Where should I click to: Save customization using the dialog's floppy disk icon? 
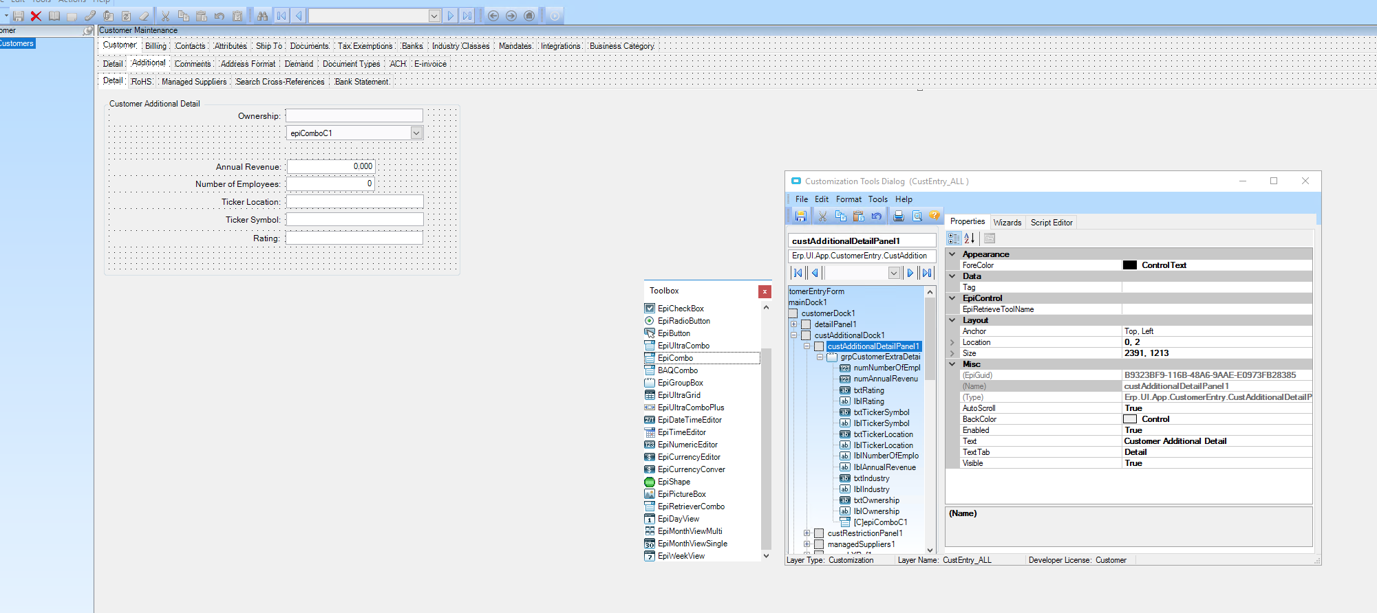800,216
